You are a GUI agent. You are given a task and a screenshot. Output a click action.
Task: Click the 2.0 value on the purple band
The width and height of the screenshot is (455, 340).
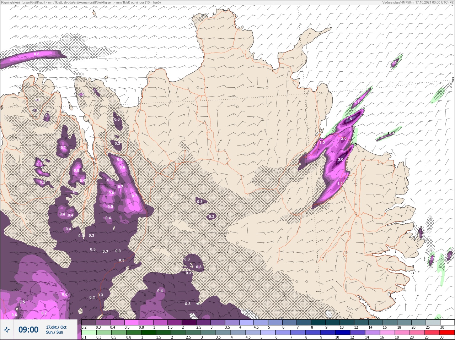(343, 138)
